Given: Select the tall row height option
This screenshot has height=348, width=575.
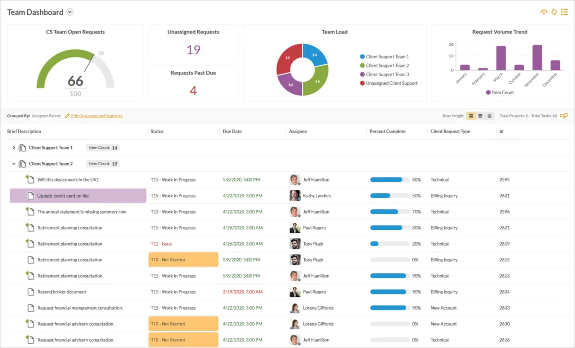Looking at the screenshot, I should (471, 116).
